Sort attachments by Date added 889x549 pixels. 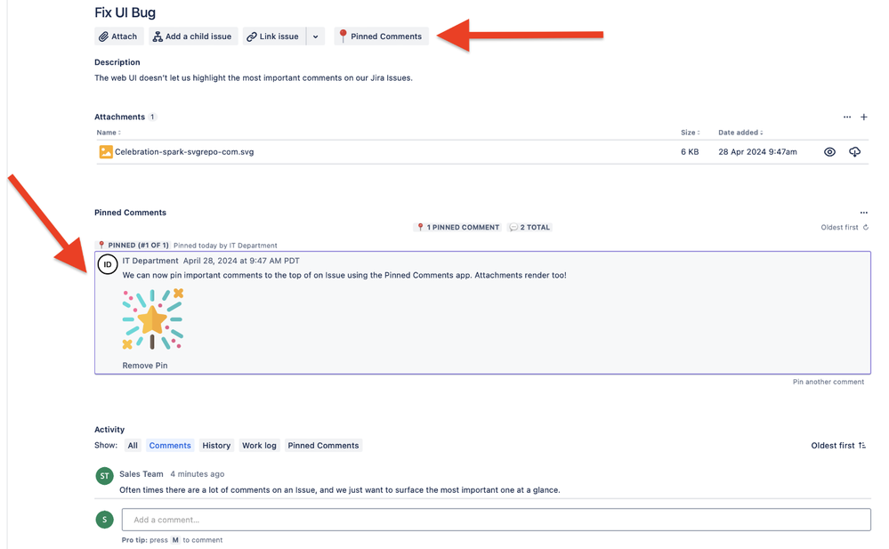pos(739,132)
